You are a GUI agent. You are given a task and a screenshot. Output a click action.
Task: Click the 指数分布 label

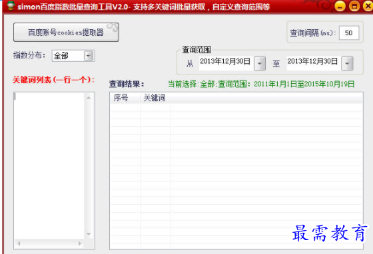pos(29,55)
